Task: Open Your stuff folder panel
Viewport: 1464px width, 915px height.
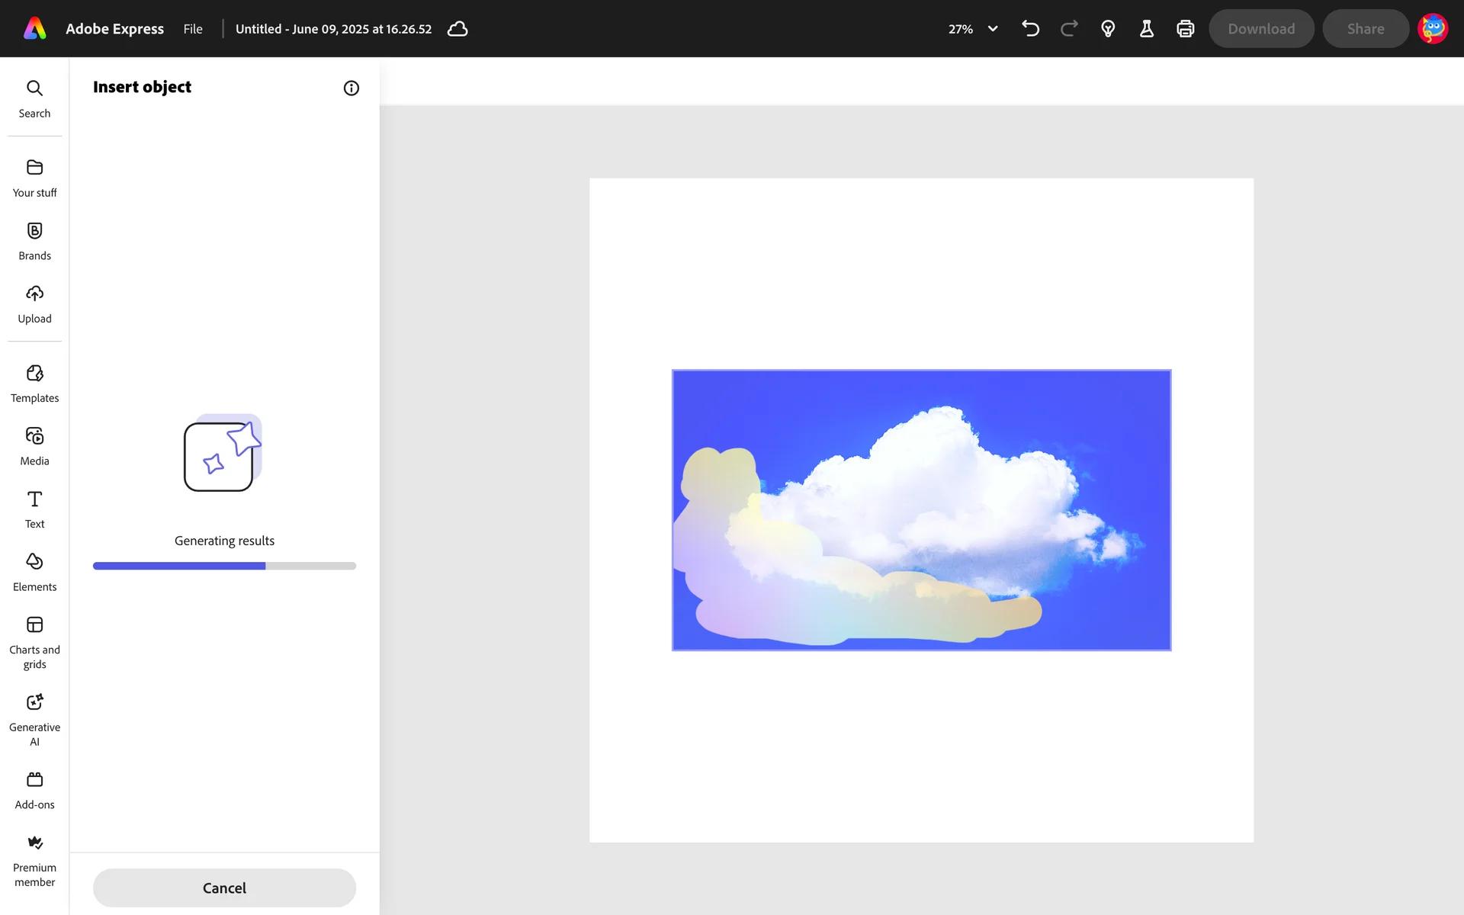Action: point(34,178)
